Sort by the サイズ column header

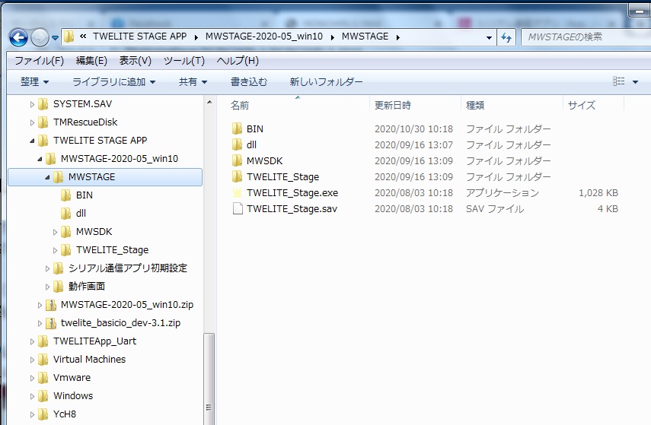click(x=581, y=106)
